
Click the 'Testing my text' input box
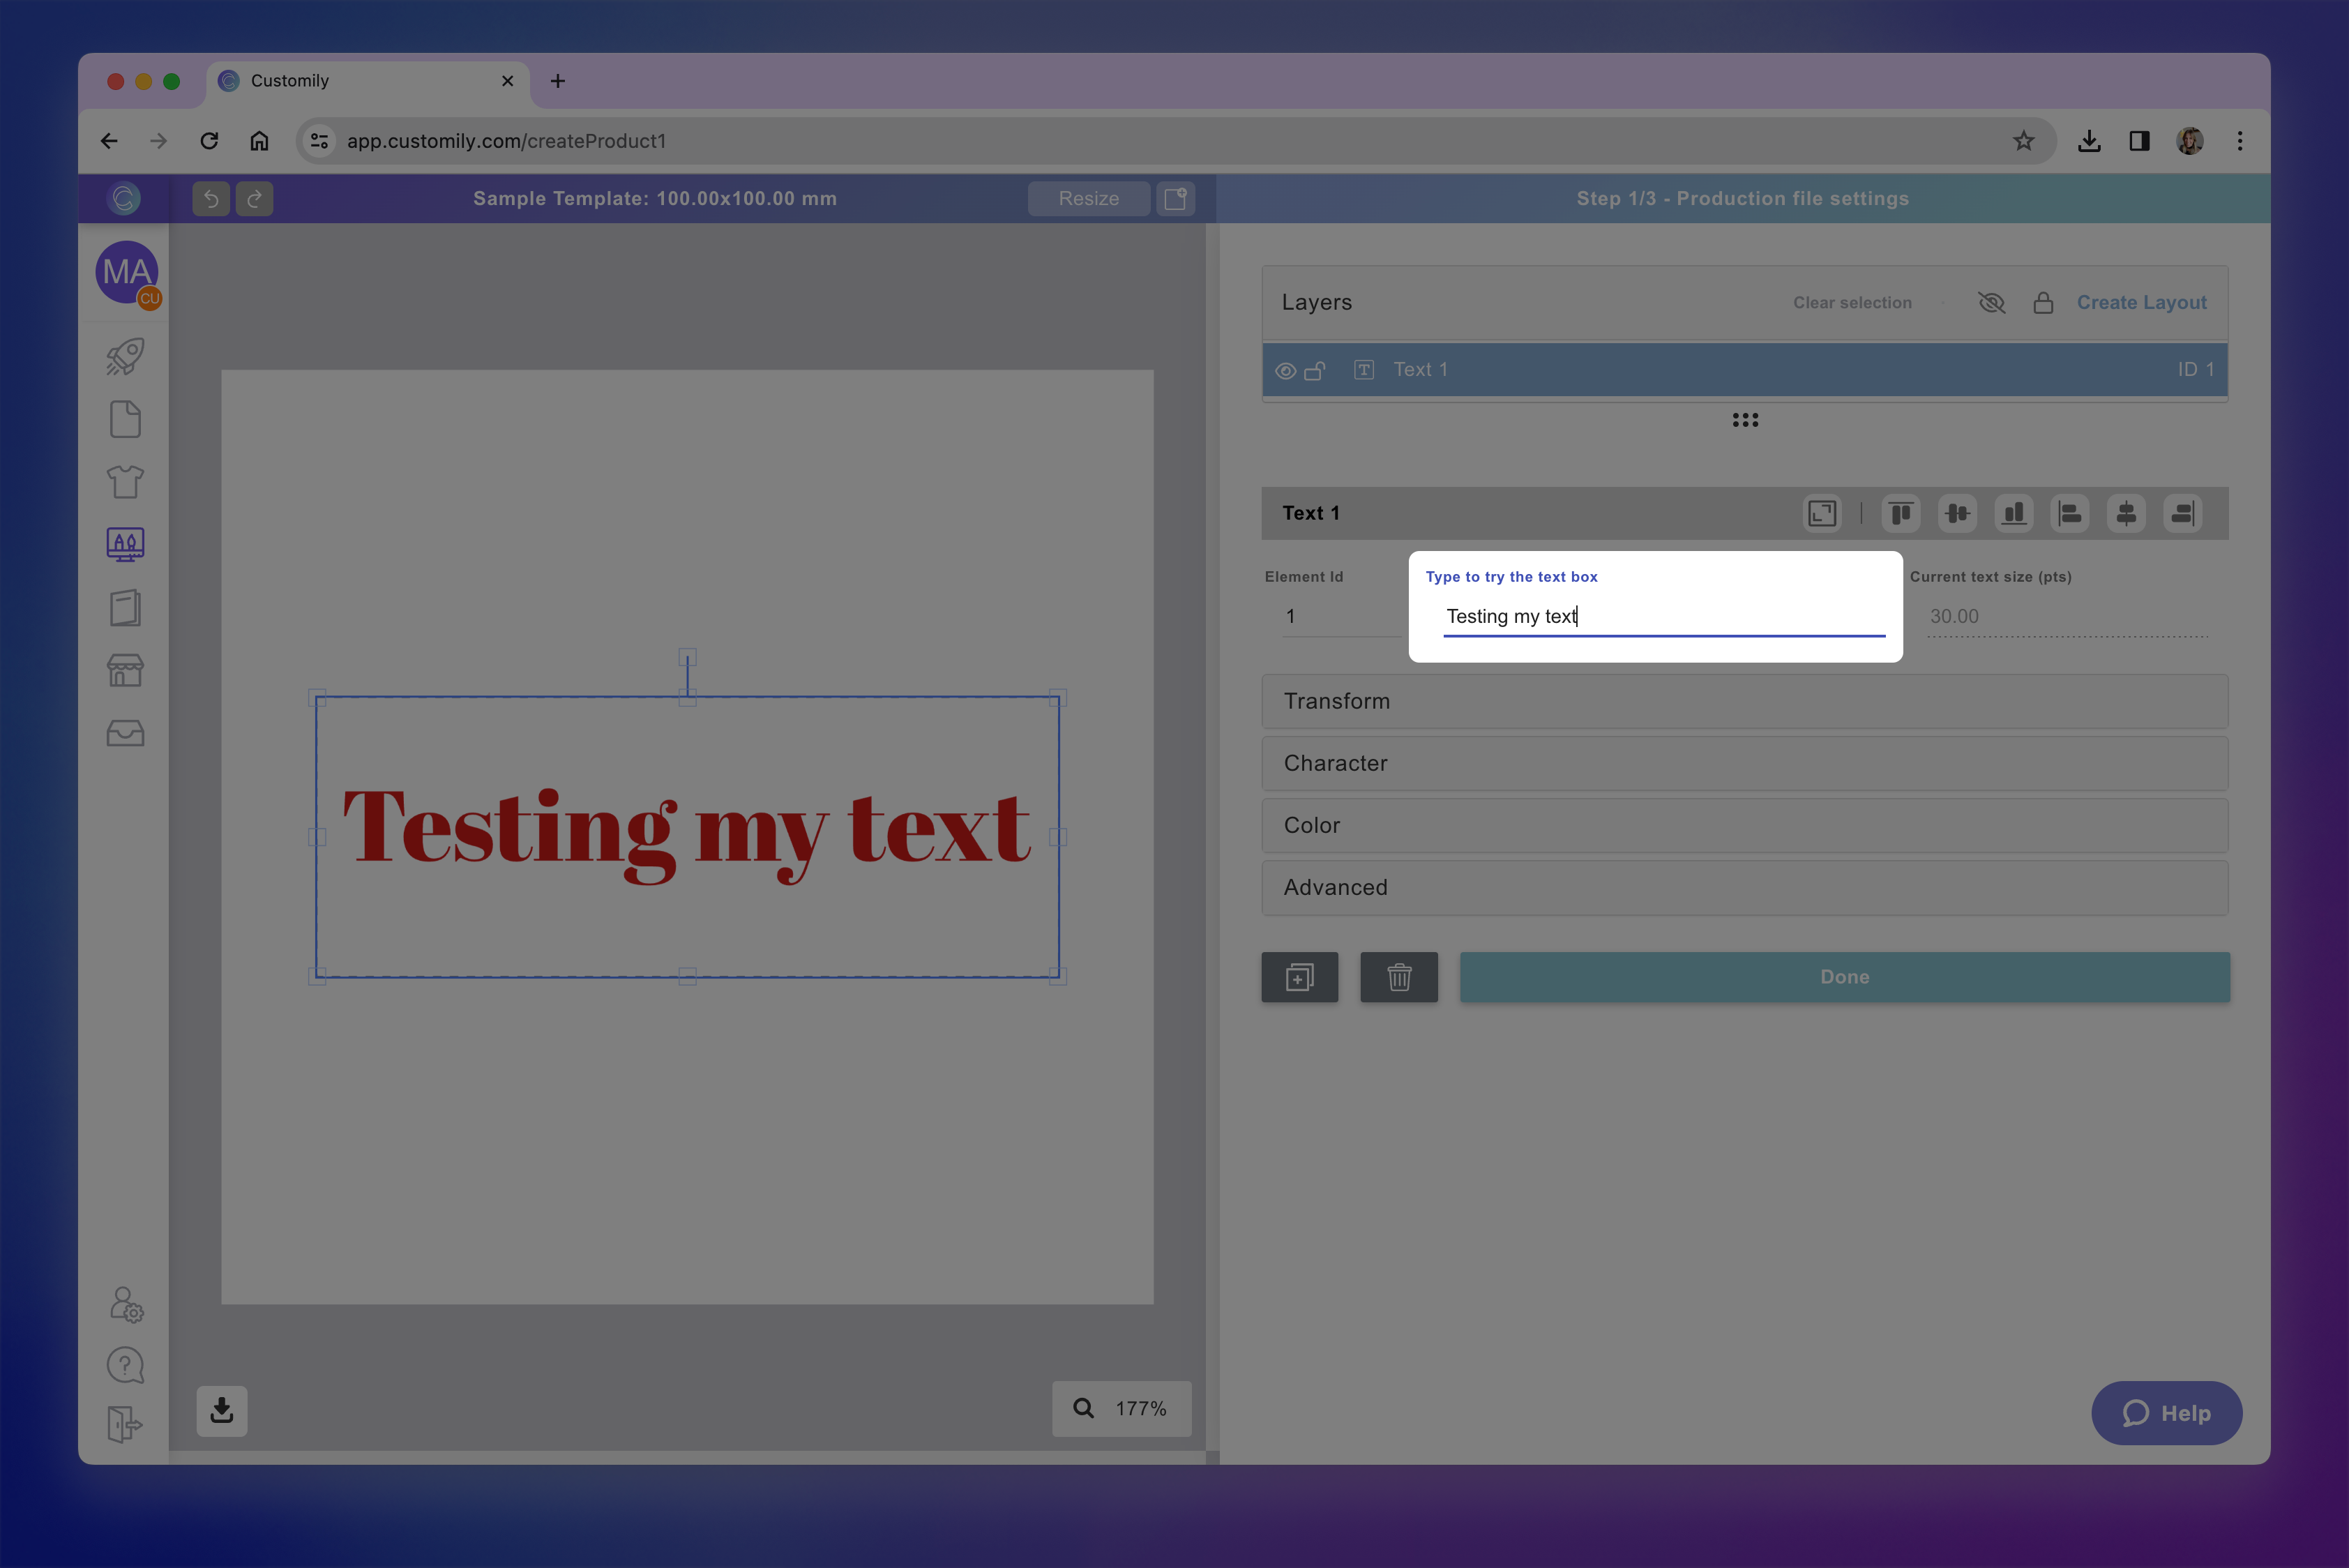[x=1664, y=617]
